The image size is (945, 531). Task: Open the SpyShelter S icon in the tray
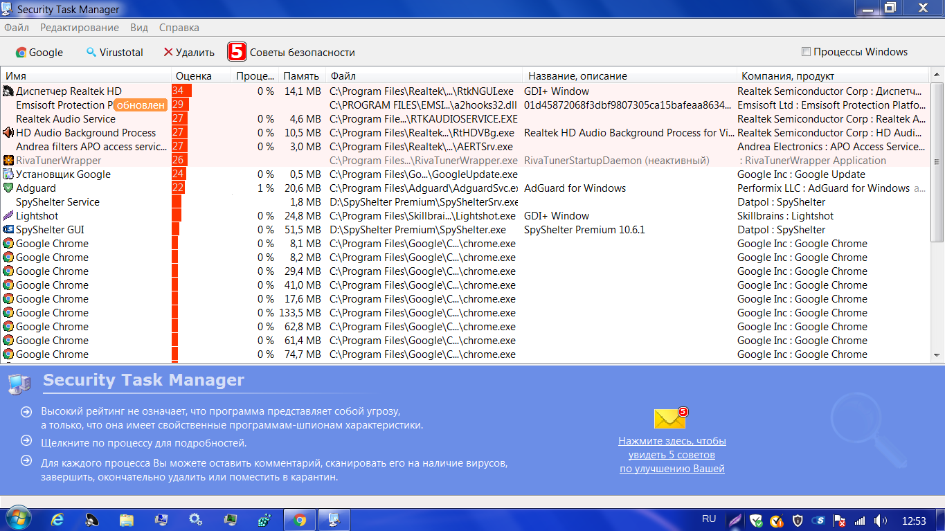[818, 521]
